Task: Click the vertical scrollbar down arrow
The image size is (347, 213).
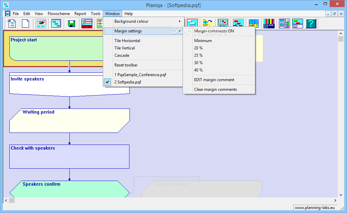Action: pyautogui.click(x=341, y=195)
